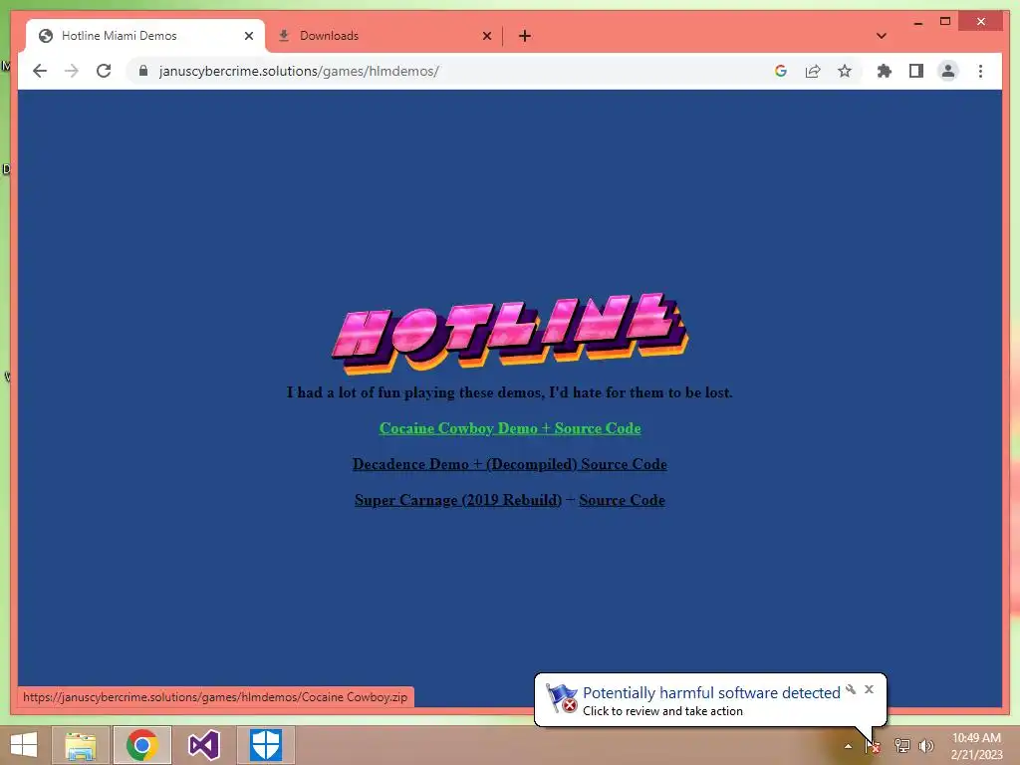Click the Hotline logo image

tap(510, 333)
